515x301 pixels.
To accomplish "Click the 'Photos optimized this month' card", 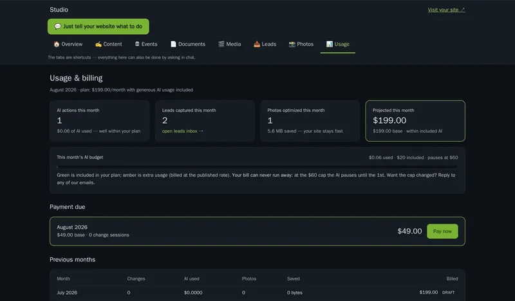I will [310, 121].
